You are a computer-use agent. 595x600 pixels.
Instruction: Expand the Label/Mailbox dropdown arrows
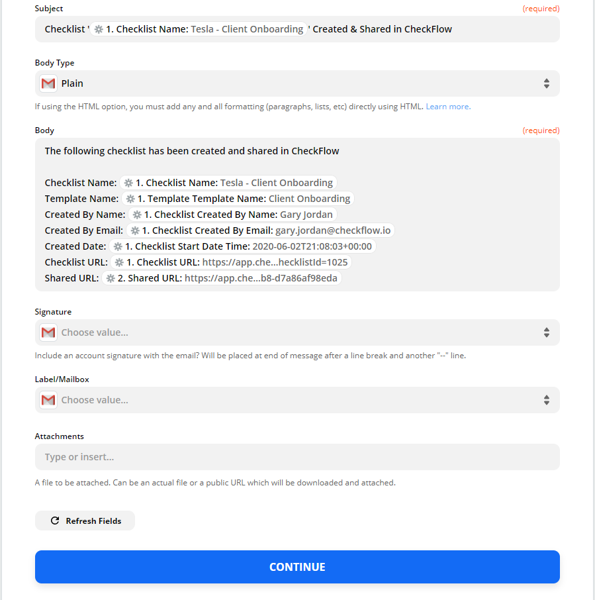547,400
